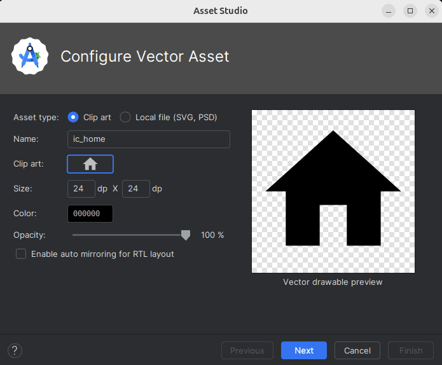This screenshot has height=365, width=442.
Task: Select Local file (SVG, PSD) option
Action: pyautogui.click(x=125, y=117)
